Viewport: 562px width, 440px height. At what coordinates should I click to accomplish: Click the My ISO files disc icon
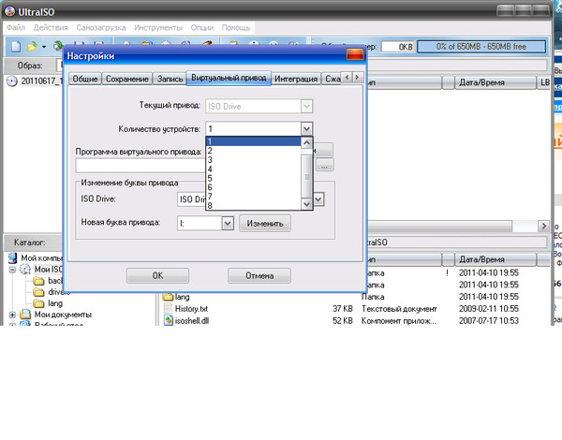click(x=24, y=269)
